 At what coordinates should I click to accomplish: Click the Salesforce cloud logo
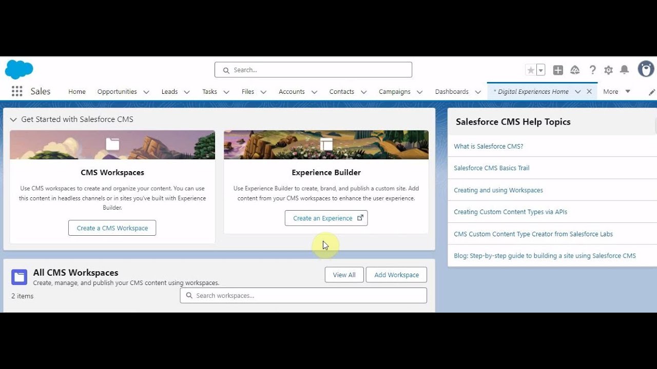pos(19,70)
